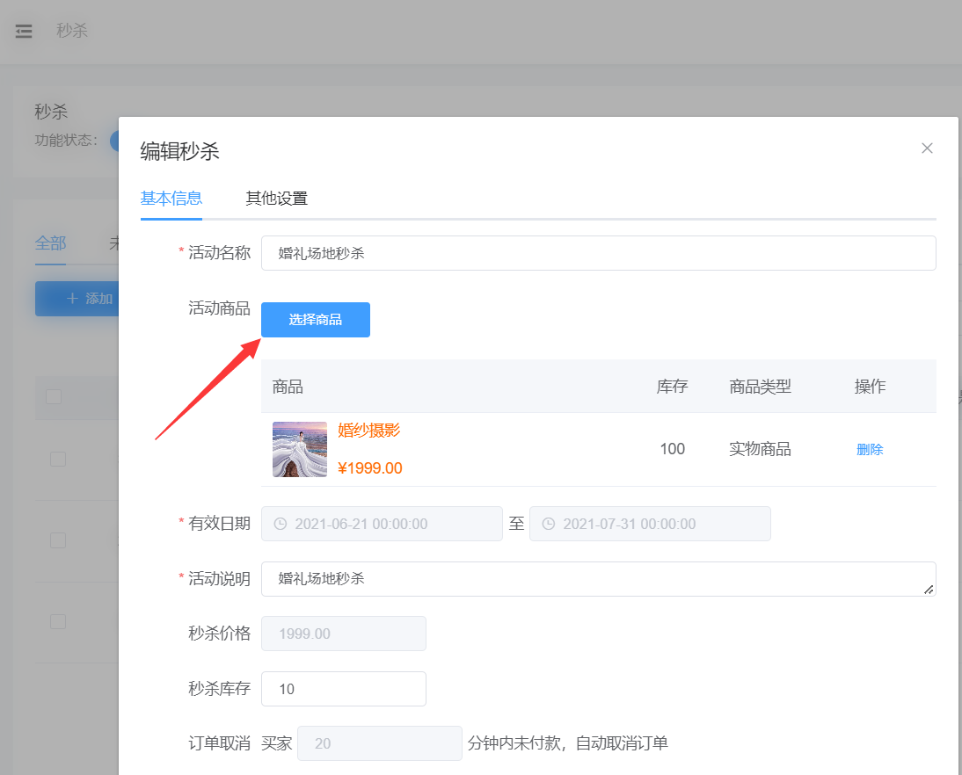Click the 订单取消 minutes field showing 20
962x775 pixels.
tap(379, 743)
